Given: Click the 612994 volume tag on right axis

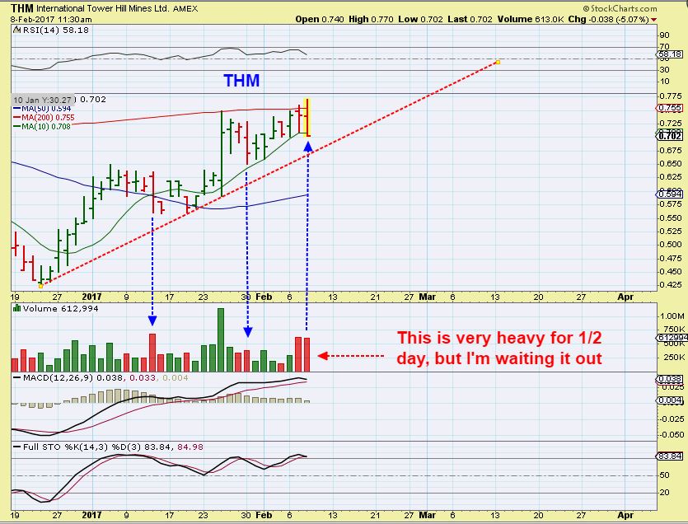Looking at the screenshot, I should coord(672,338).
